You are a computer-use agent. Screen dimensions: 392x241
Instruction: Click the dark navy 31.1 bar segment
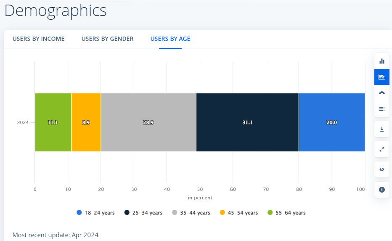pos(247,122)
